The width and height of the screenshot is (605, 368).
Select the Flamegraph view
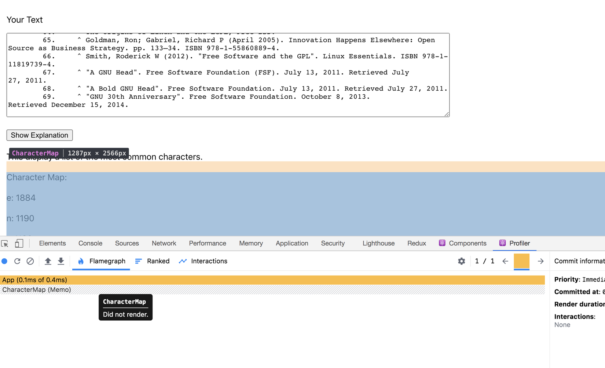coord(101,261)
